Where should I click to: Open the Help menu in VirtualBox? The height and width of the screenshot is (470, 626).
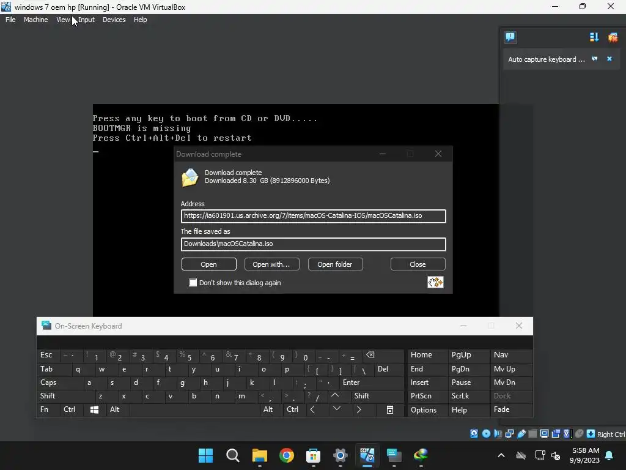pyautogui.click(x=140, y=20)
